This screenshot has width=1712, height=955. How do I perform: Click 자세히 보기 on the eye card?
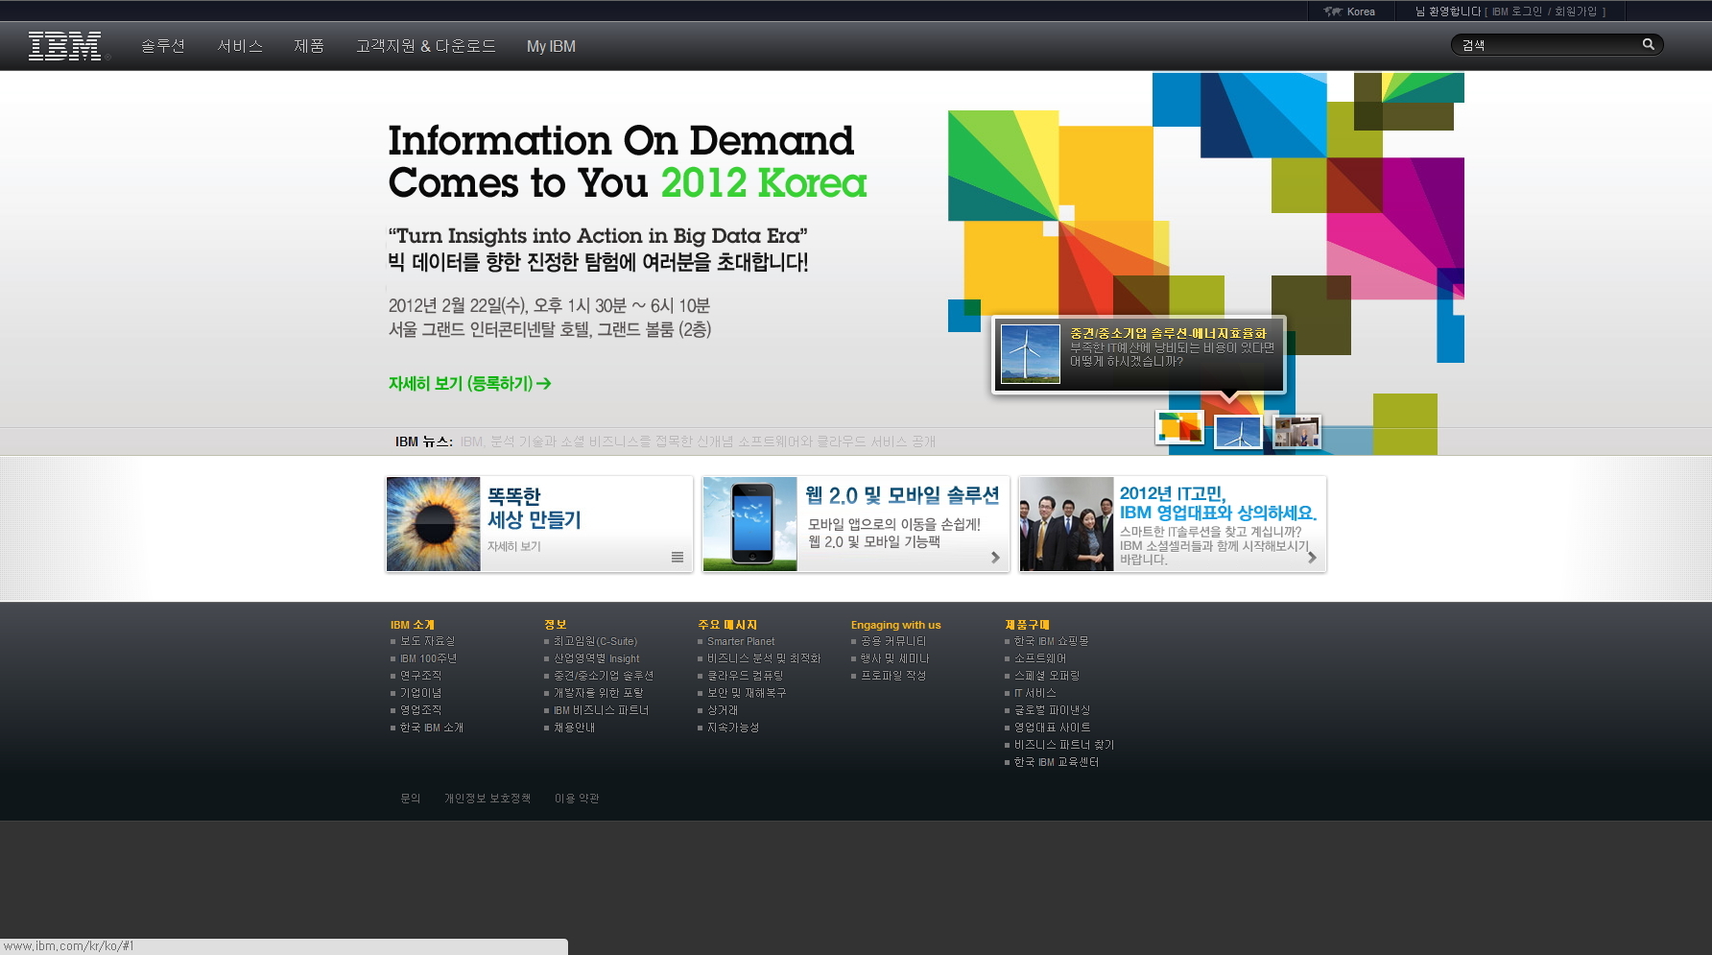tap(514, 546)
